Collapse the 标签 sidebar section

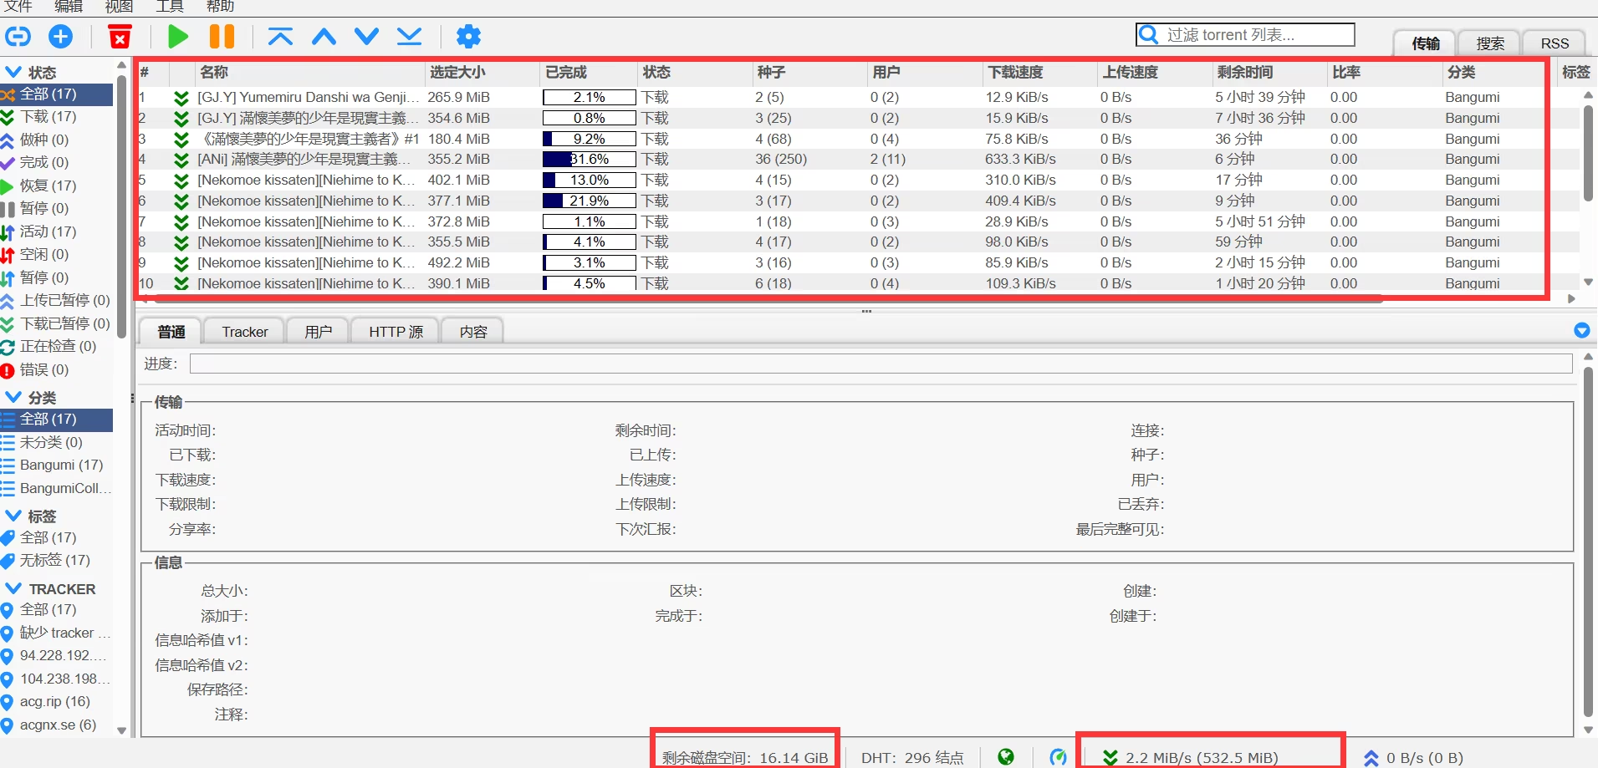click(x=13, y=516)
